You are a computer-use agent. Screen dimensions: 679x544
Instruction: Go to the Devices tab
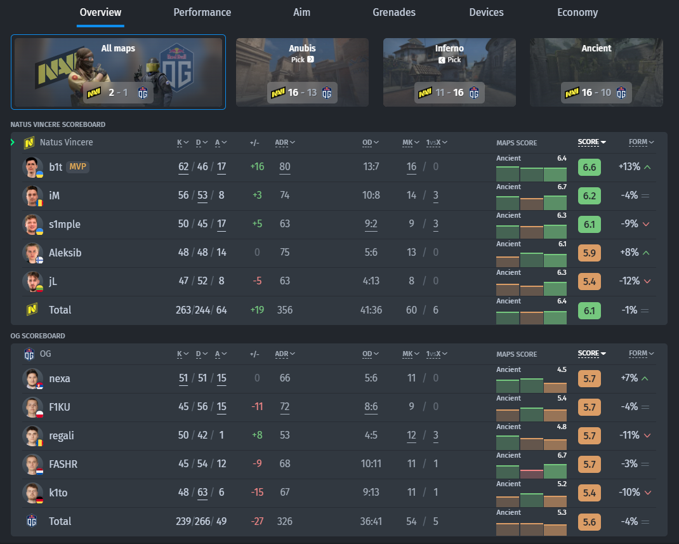pos(486,13)
